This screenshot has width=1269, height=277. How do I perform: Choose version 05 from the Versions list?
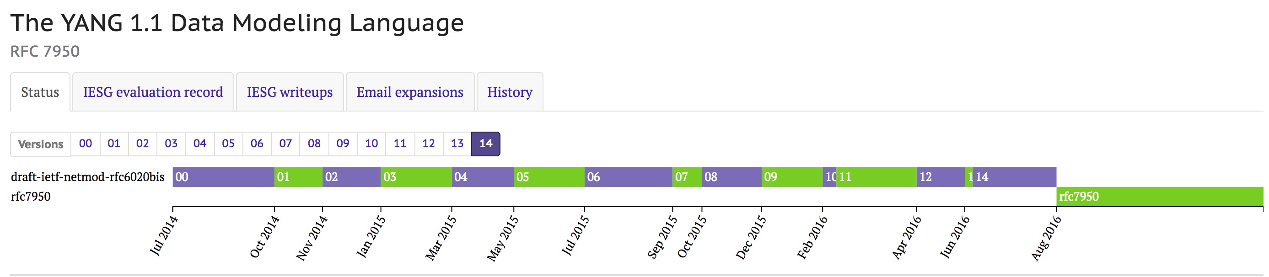point(228,144)
